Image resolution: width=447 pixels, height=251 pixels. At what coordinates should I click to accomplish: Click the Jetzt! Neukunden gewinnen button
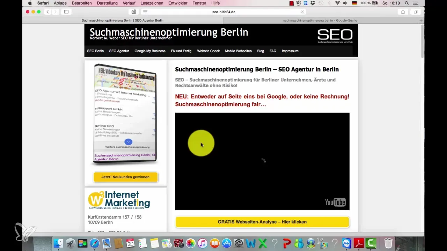(x=125, y=177)
